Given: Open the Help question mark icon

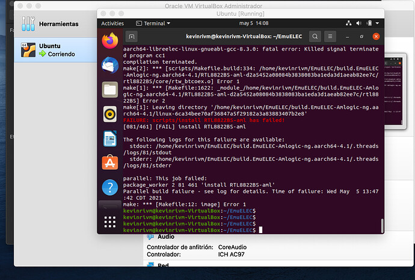Looking at the screenshot, I should [110, 187].
